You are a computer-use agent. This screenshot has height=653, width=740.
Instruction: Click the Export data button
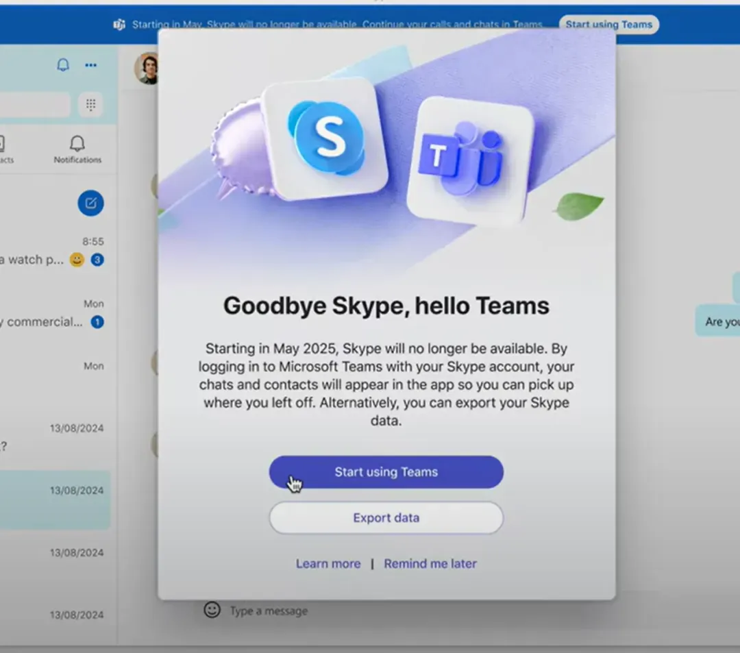pyautogui.click(x=386, y=517)
